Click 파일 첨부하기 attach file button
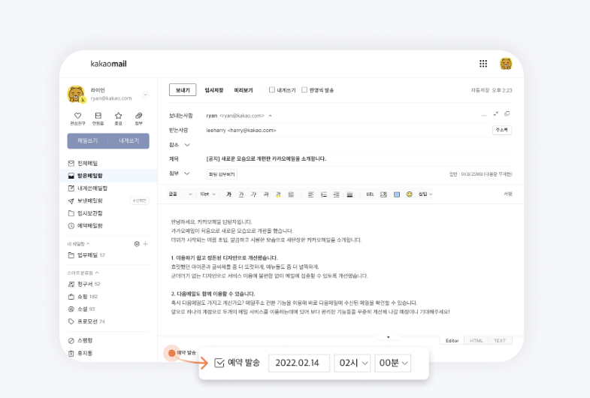The image size is (590, 398). click(222, 174)
